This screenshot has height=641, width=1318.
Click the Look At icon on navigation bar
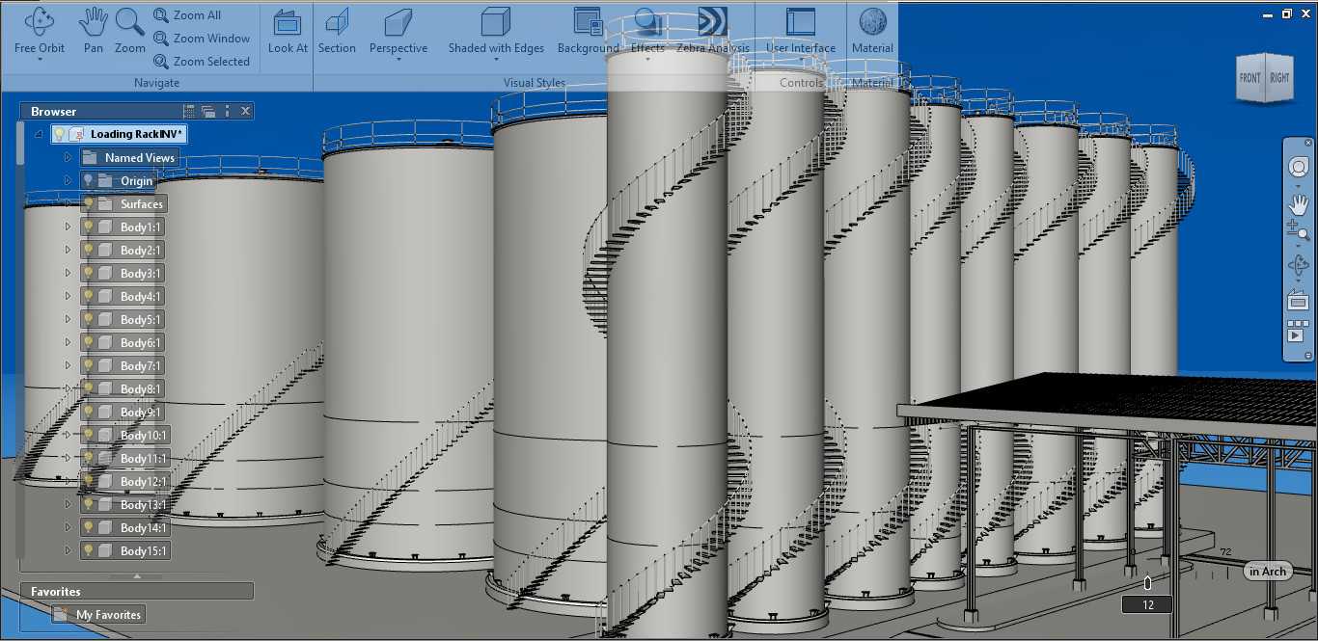coord(1298,301)
